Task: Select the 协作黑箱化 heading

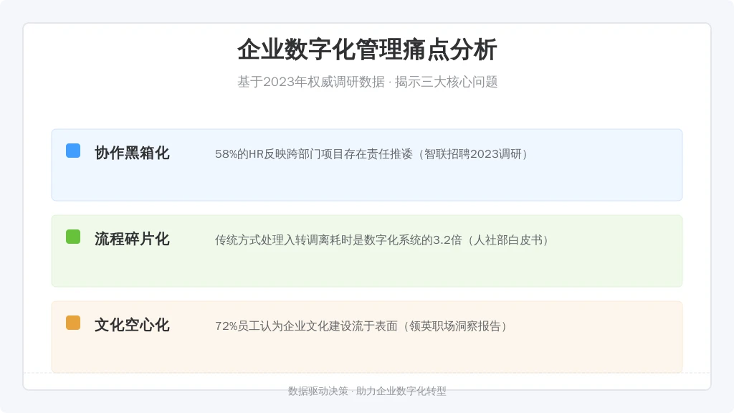Action: 132,153
